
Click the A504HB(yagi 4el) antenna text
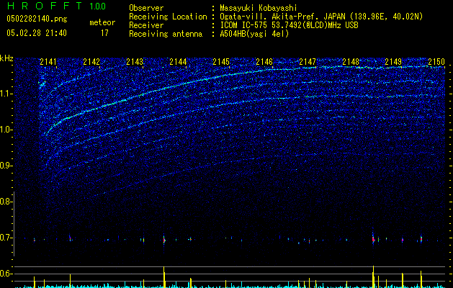254,34
